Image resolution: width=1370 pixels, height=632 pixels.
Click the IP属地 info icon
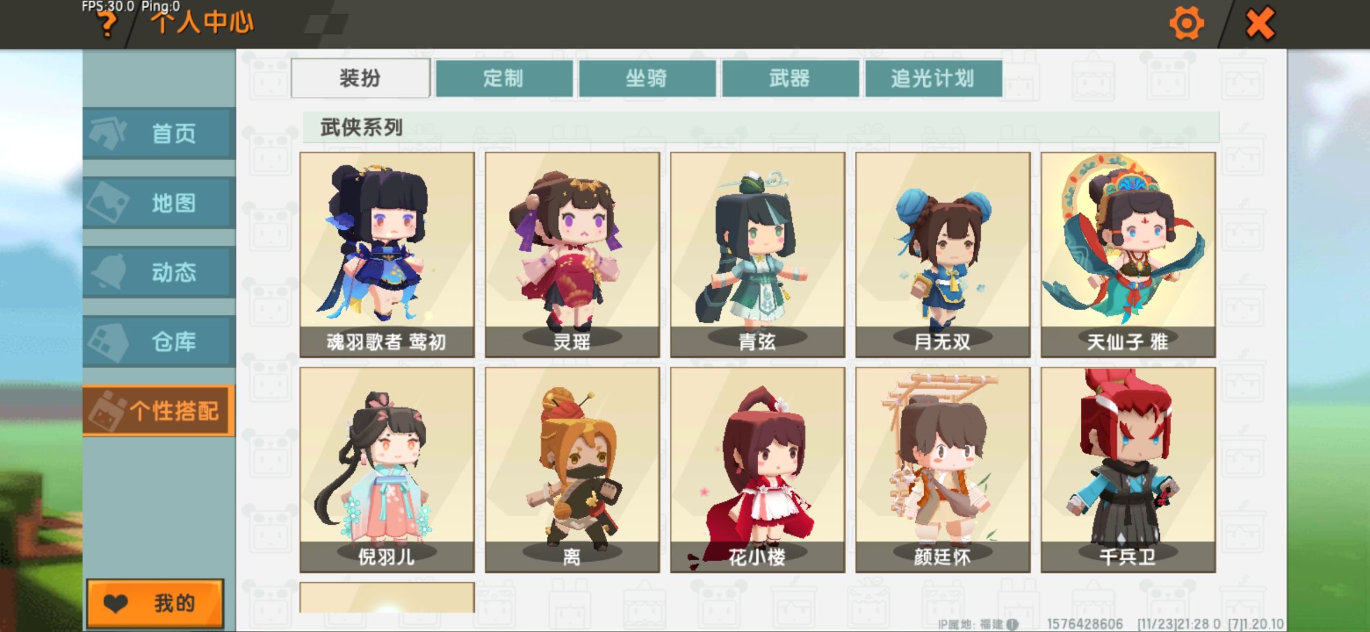(1012, 624)
